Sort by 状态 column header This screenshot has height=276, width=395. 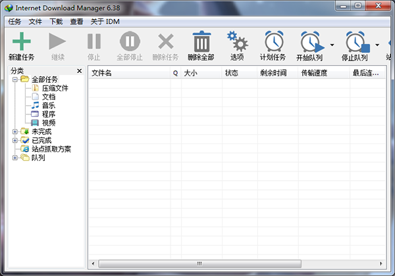point(240,73)
